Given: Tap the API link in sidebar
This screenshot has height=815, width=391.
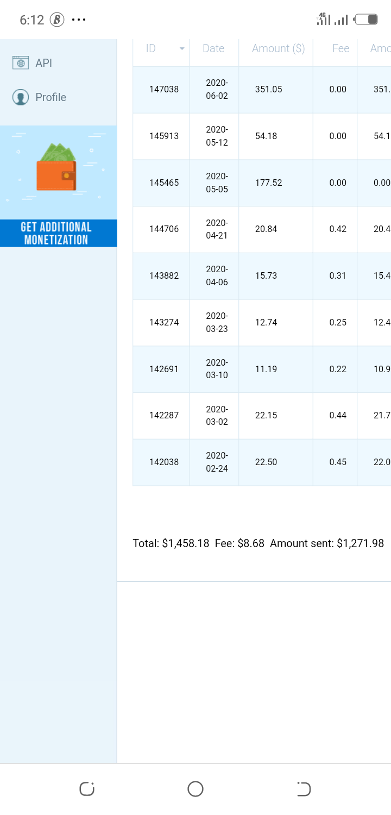Looking at the screenshot, I should 43,63.
